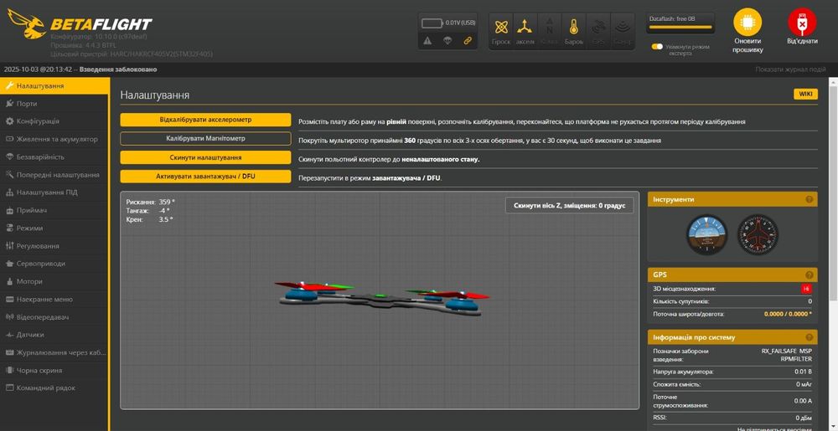
Task: Open the Безаварійність failsafe tab
Action: click(54, 156)
